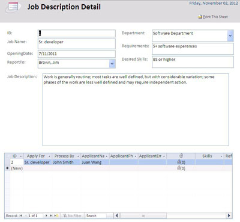The width and height of the screenshot is (240, 222).
Task: Click the current record number box '1 of 1'
Action: tap(35, 215)
